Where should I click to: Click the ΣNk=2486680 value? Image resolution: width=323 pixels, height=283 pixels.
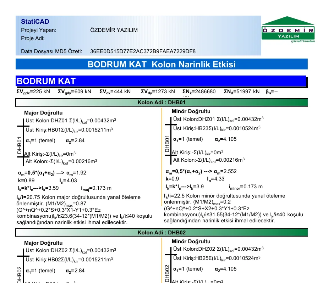coord(199,92)
